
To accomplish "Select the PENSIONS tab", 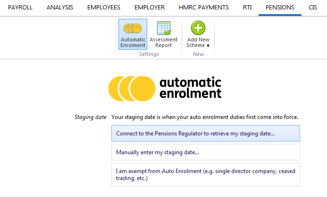I will point(280,8).
